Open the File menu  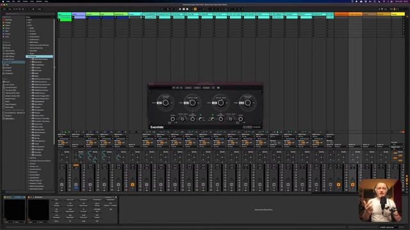pyautogui.click(x=13, y=1)
